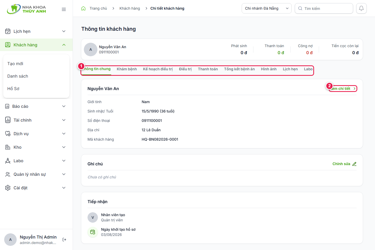Click the hamburger menu icon
The image size is (375, 250).
point(64,9)
